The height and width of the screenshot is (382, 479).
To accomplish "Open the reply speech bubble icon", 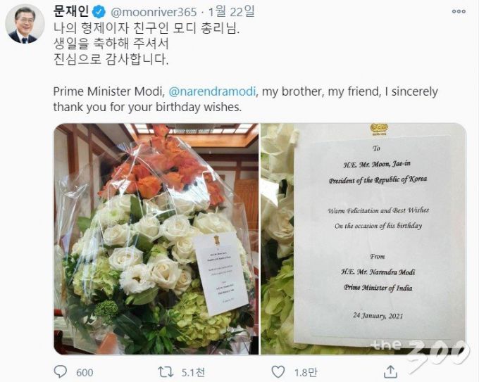I will [61, 372].
